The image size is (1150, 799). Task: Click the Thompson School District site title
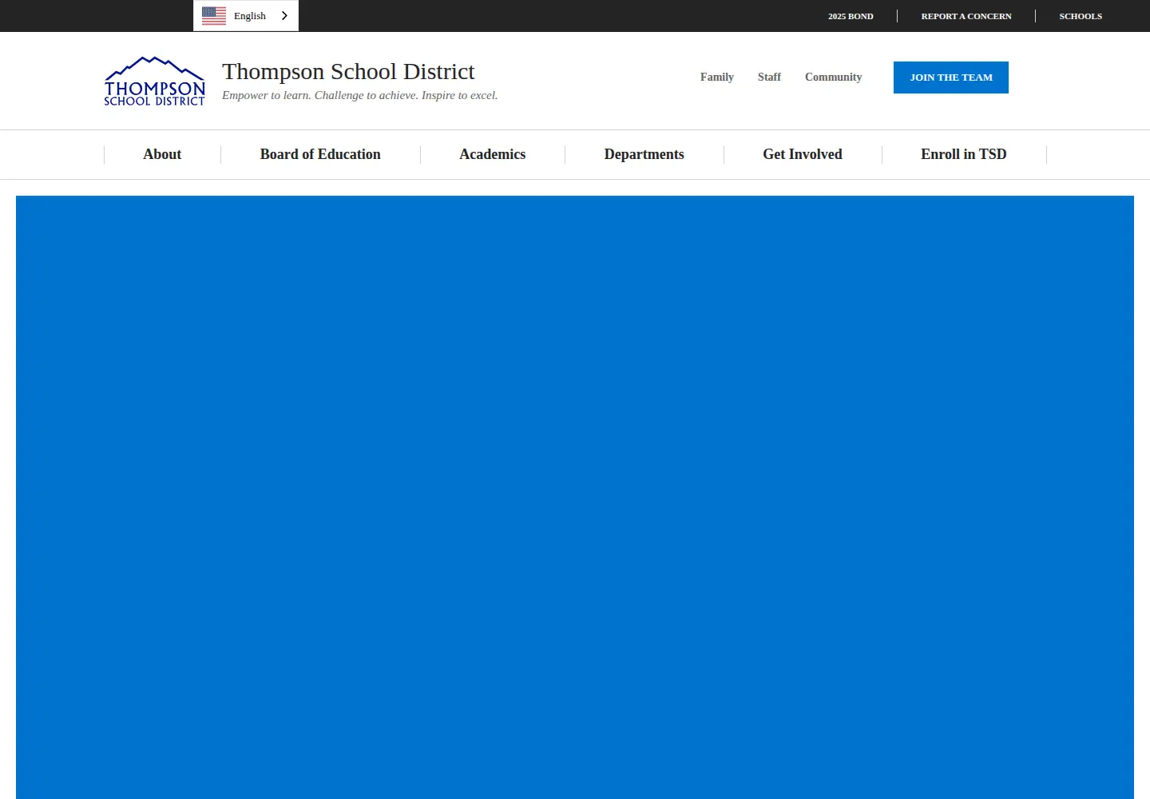348,72
